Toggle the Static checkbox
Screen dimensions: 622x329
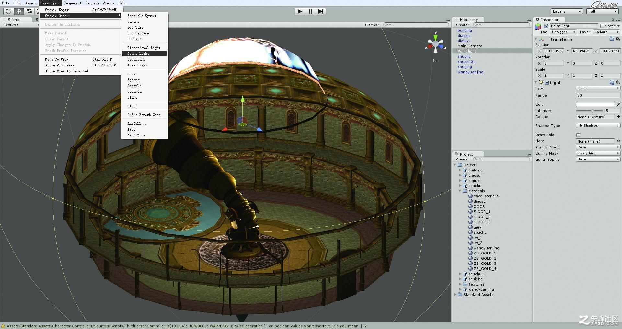[x=602, y=26]
